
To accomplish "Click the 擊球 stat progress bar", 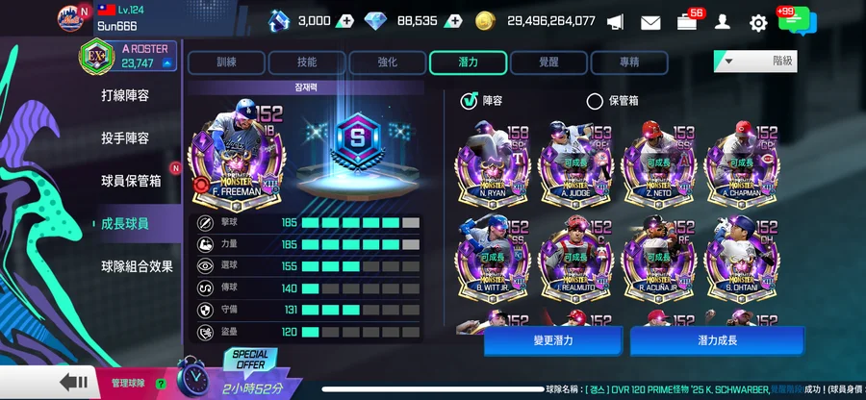I will [x=361, y=223].
